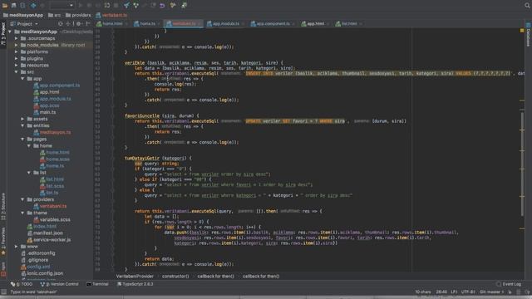Click the VCS update project icon
The height and width of the screenshot is (299, 532).
(126, 6)
